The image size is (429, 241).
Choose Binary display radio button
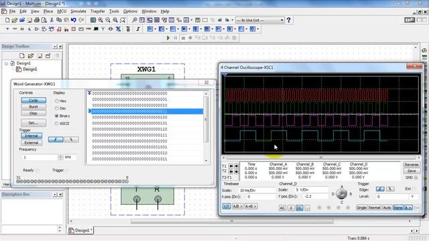pyautogui.click(x=56, y=116)
